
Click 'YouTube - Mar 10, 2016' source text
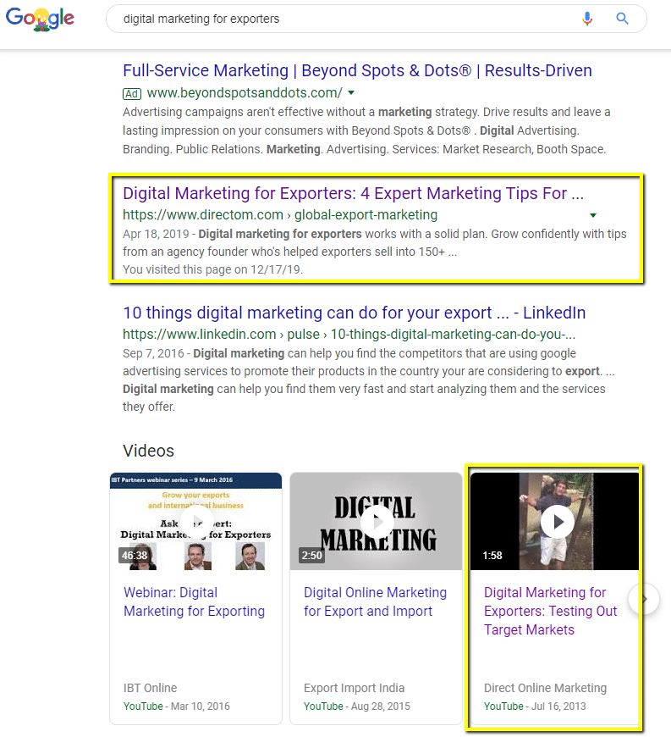[177, 707]
